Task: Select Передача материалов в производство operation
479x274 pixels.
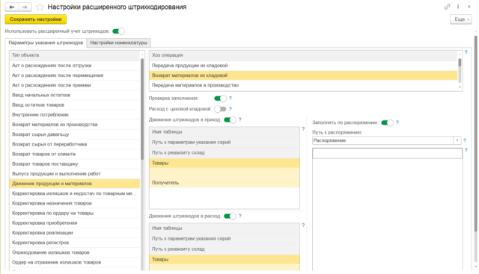Action: point(303,85)
